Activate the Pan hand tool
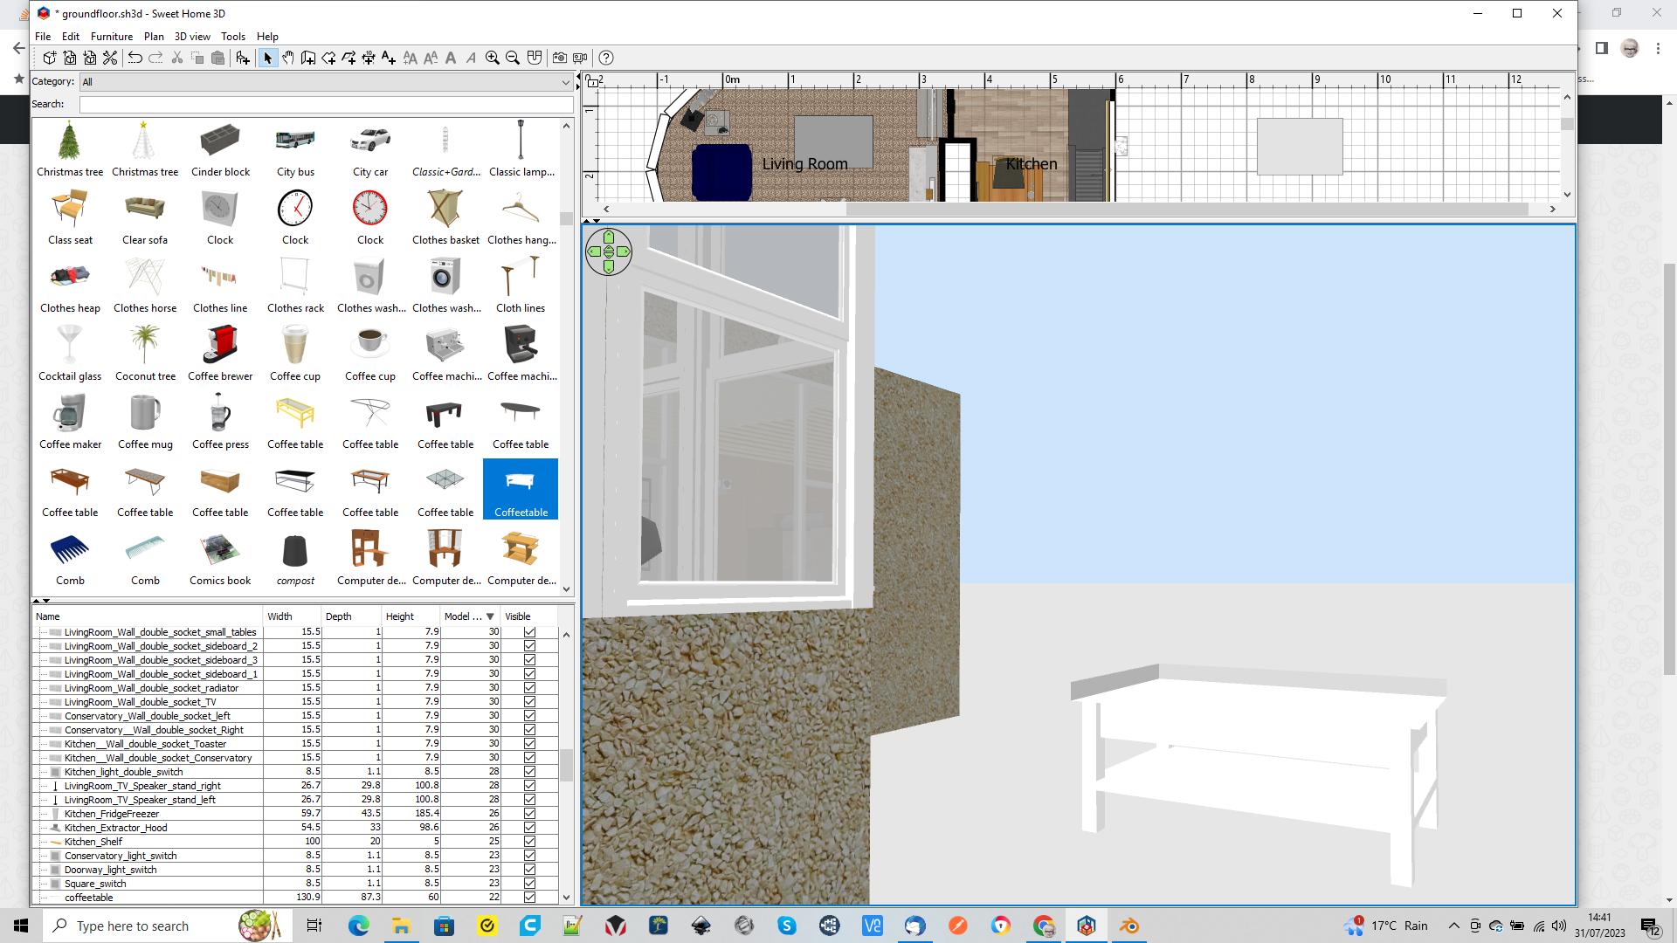The image size is (1677, 943). (288, 58)
